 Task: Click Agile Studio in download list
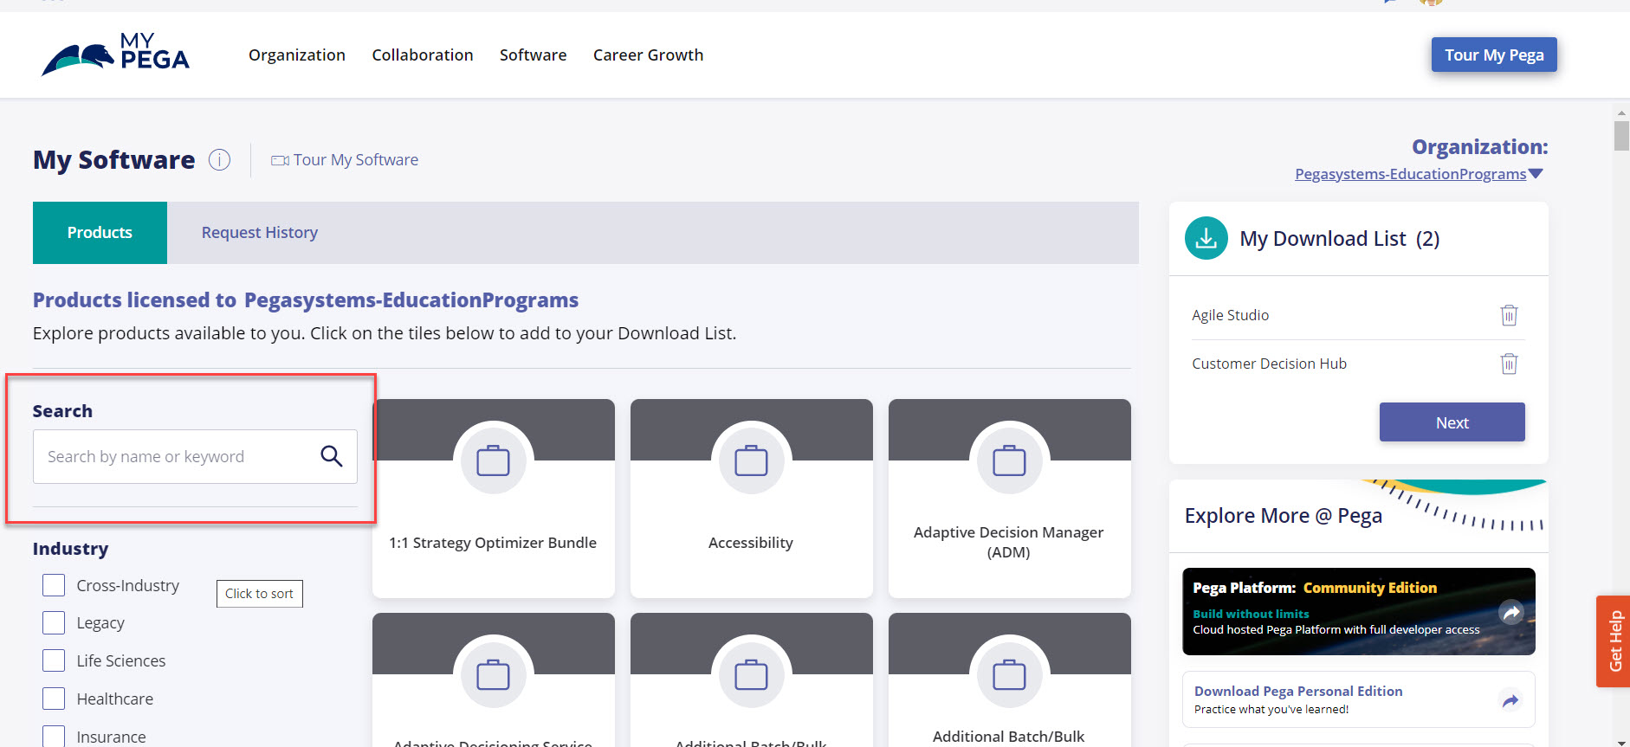pos(1230,315)
